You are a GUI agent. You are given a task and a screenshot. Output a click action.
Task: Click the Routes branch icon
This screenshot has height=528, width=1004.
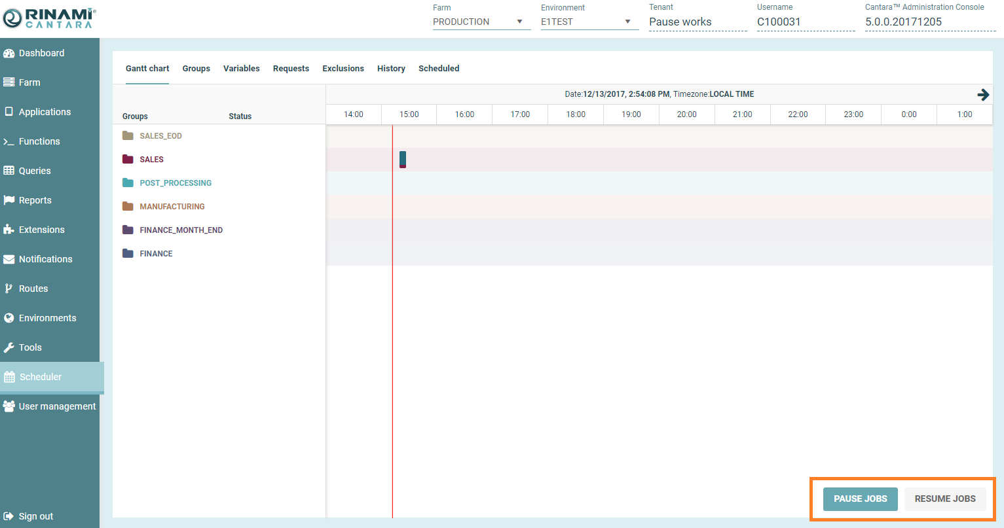click(9, 289)
